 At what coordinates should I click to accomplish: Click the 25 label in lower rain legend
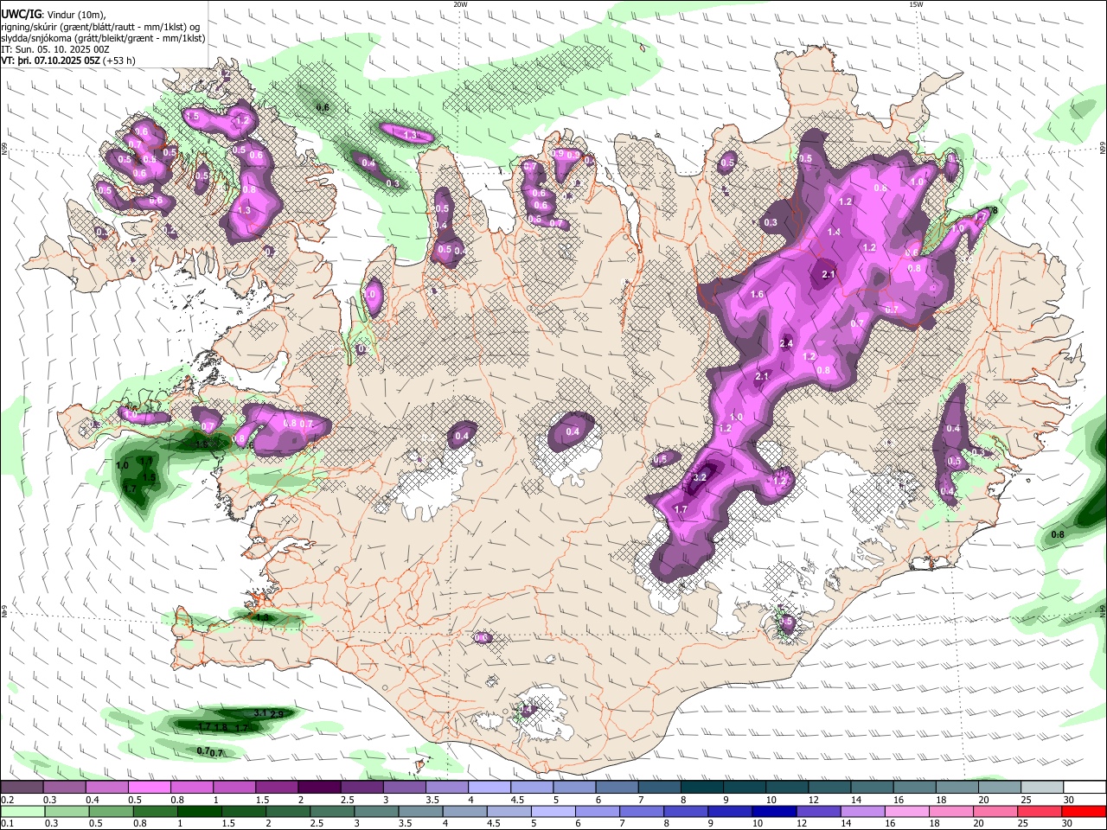click(x=1025, y=823)
